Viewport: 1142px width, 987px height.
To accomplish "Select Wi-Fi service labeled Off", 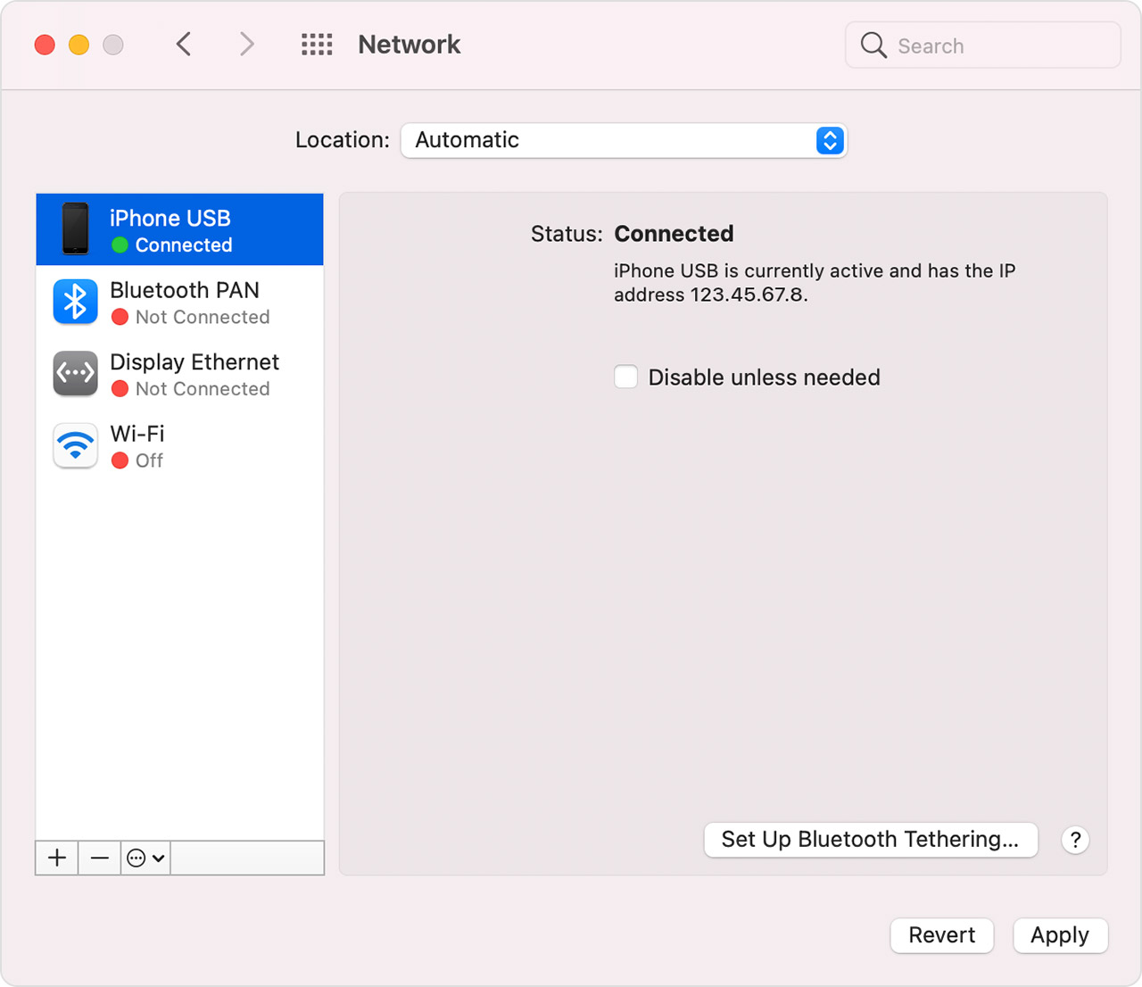I will 178,446.
